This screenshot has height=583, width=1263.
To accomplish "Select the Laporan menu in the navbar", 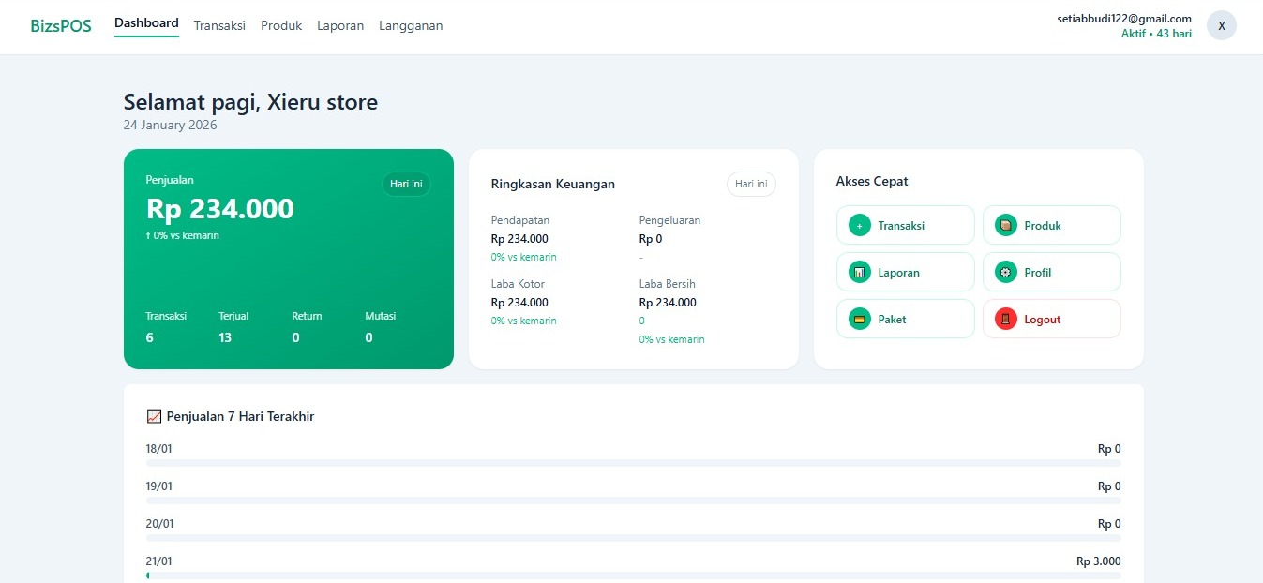I will coord(340,25).
